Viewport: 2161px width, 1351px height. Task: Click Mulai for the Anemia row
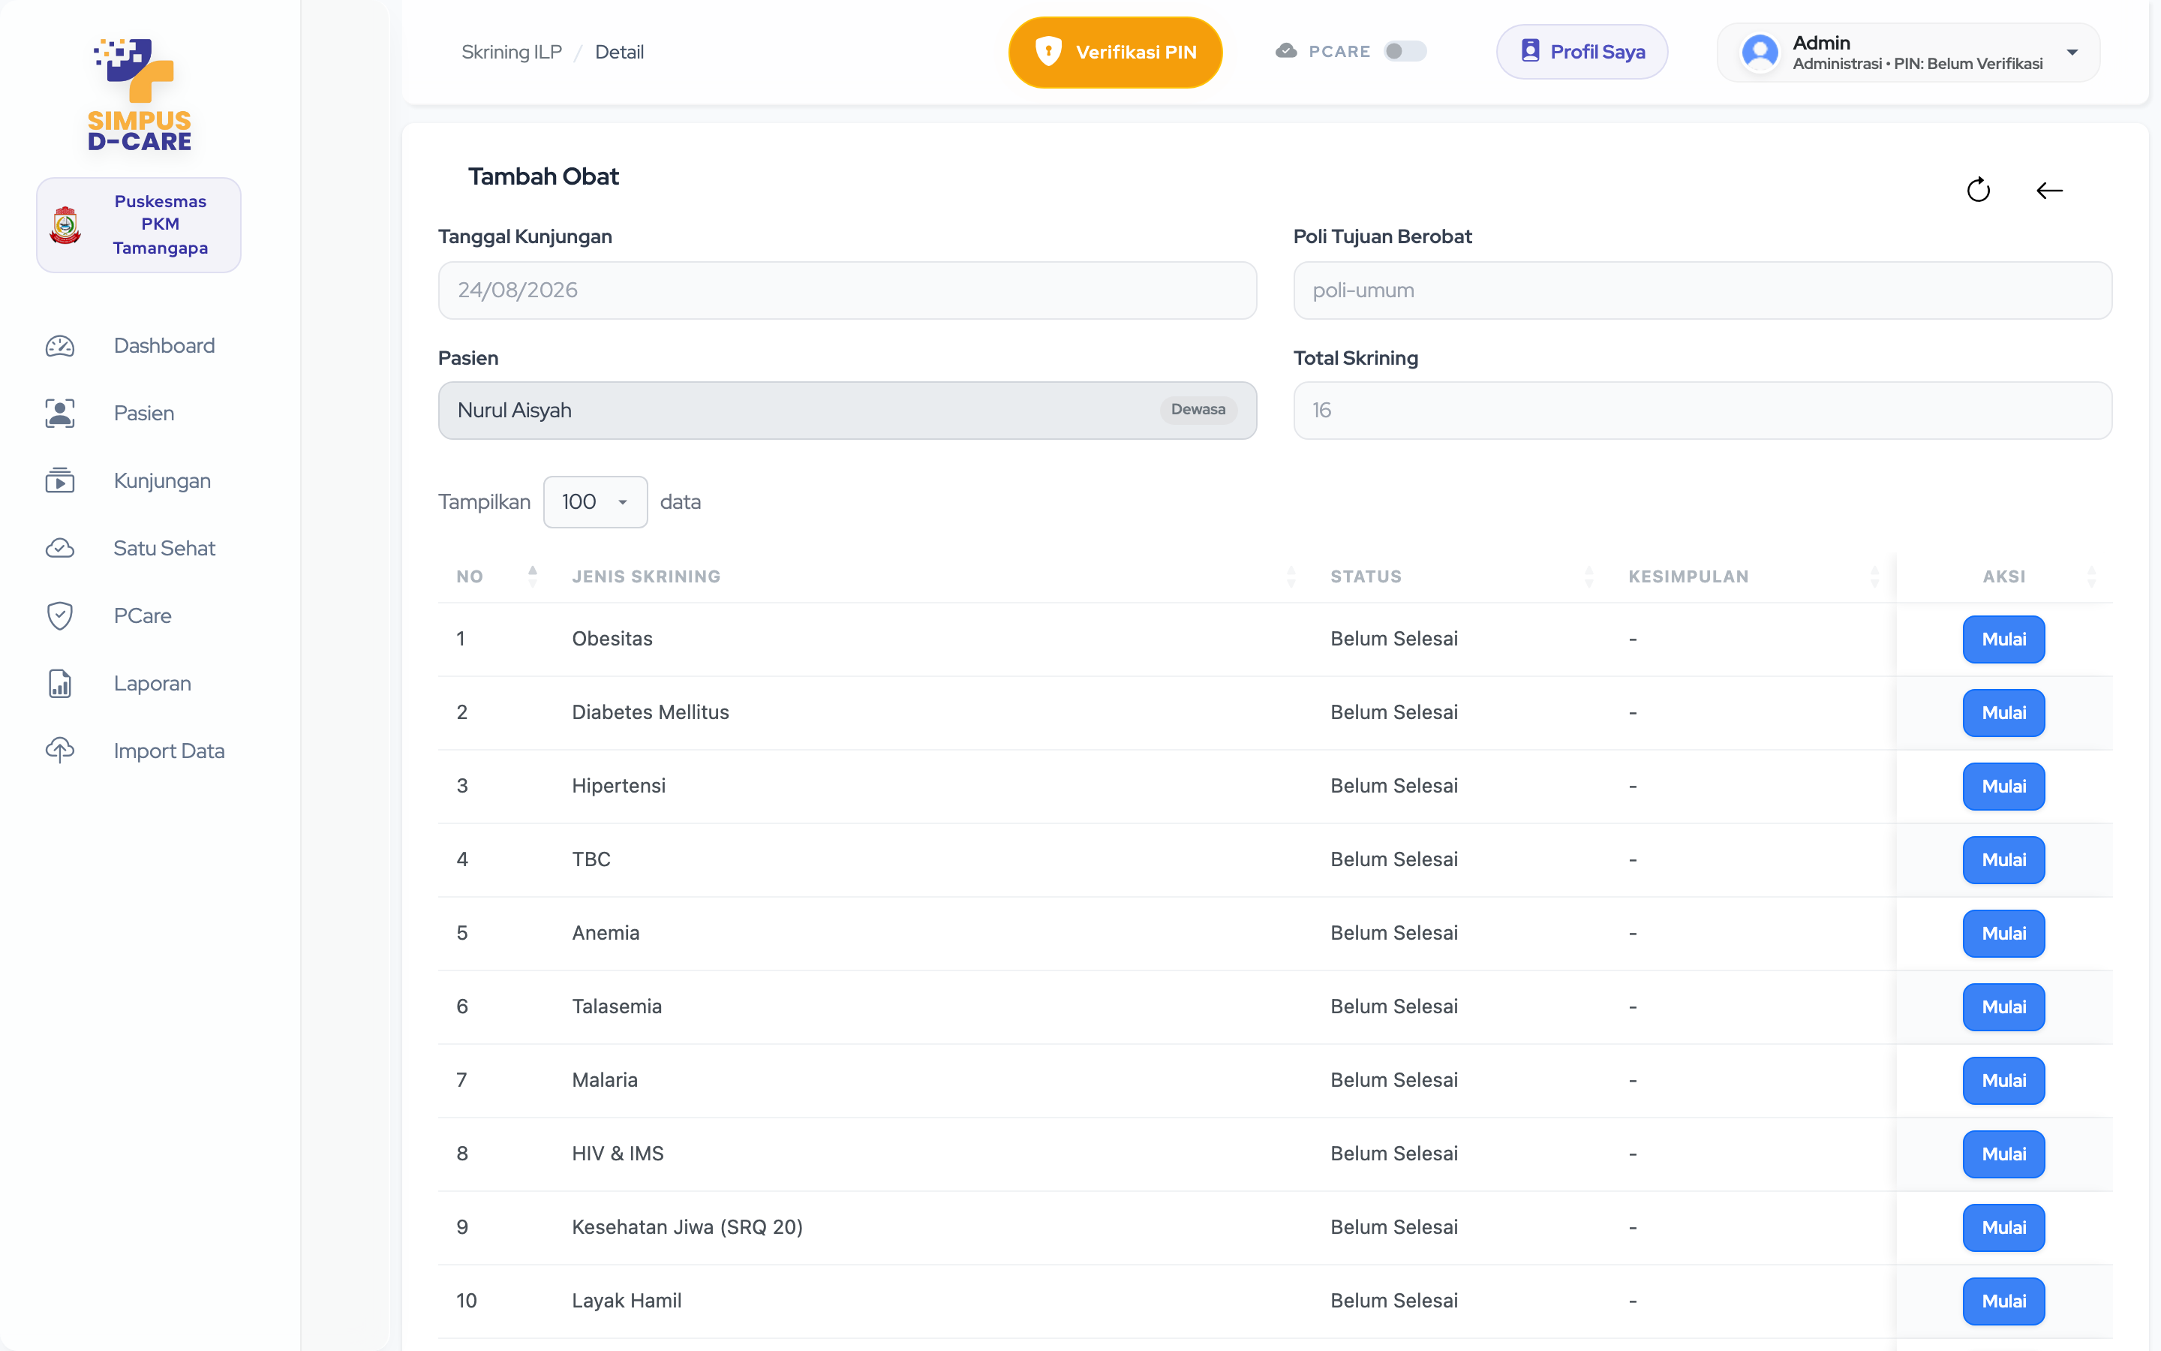tap(2003, 933)
